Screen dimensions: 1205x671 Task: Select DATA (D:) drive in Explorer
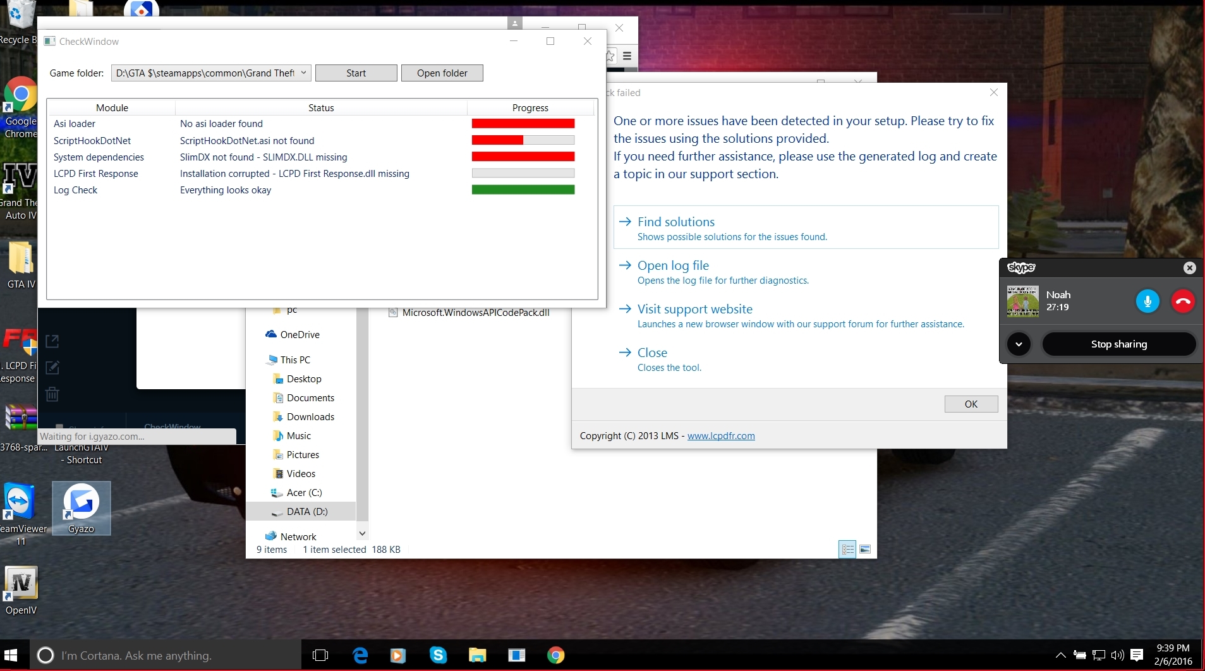coord(301,511)
